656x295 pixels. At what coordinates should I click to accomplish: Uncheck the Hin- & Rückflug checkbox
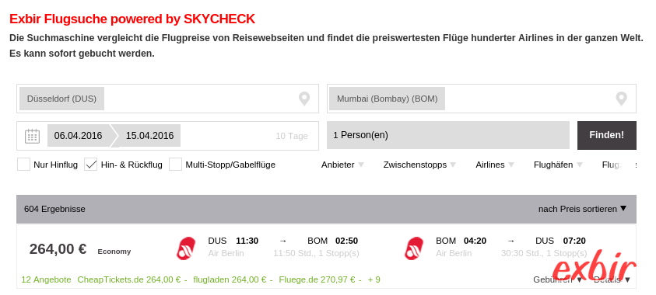91,165
